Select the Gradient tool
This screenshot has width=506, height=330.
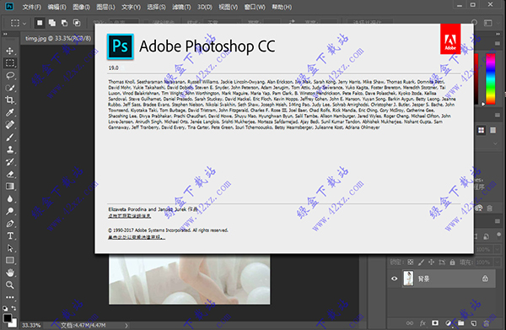coord(10,187)
